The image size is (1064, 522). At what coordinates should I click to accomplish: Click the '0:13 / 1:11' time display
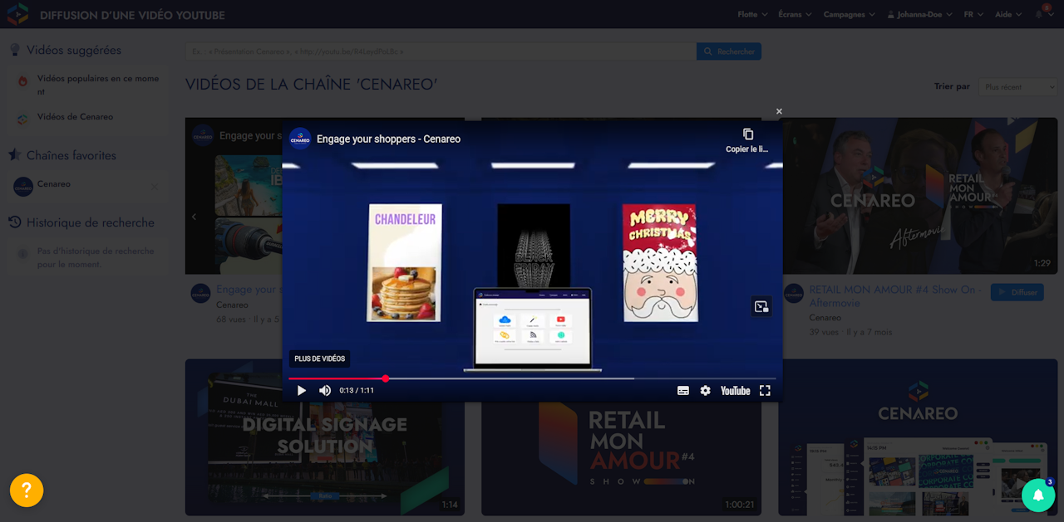click(357, 391)
